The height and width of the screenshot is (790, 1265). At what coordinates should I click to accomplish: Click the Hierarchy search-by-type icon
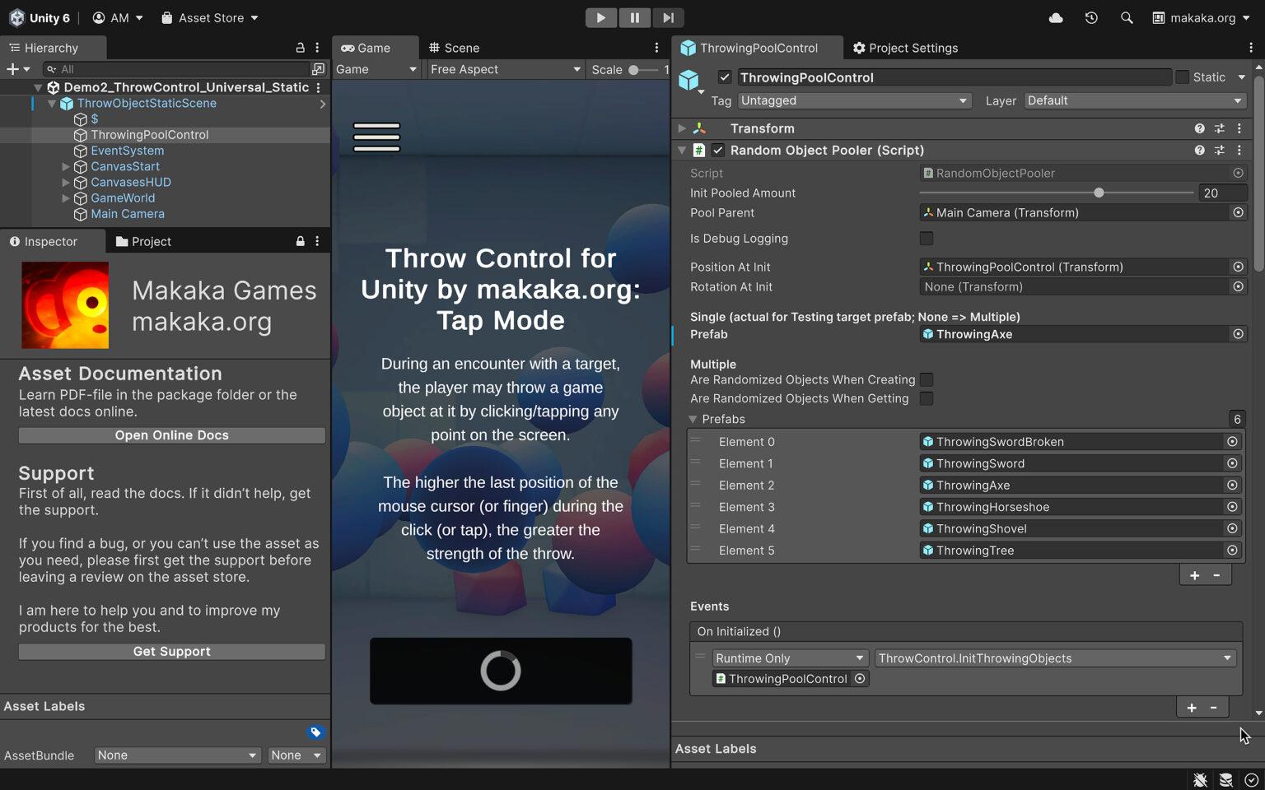click(x=318, y=69)
